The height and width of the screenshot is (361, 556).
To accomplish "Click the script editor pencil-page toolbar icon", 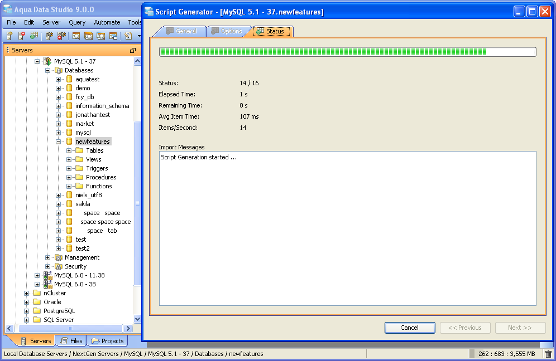I will click(128, 36).
